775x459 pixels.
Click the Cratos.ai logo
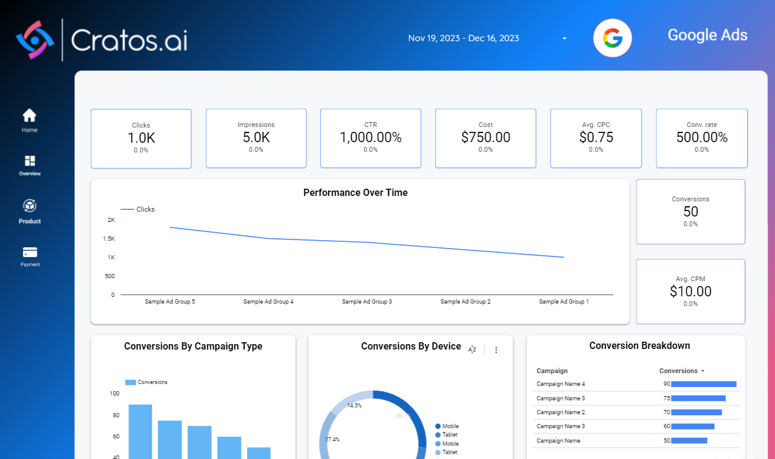click(x=101, y=40)
